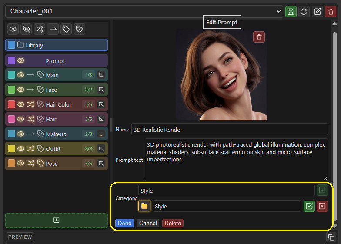Click the crossed-image icon on Face row
This screenshot has height=244, width=341.
[x=101, y=90]
